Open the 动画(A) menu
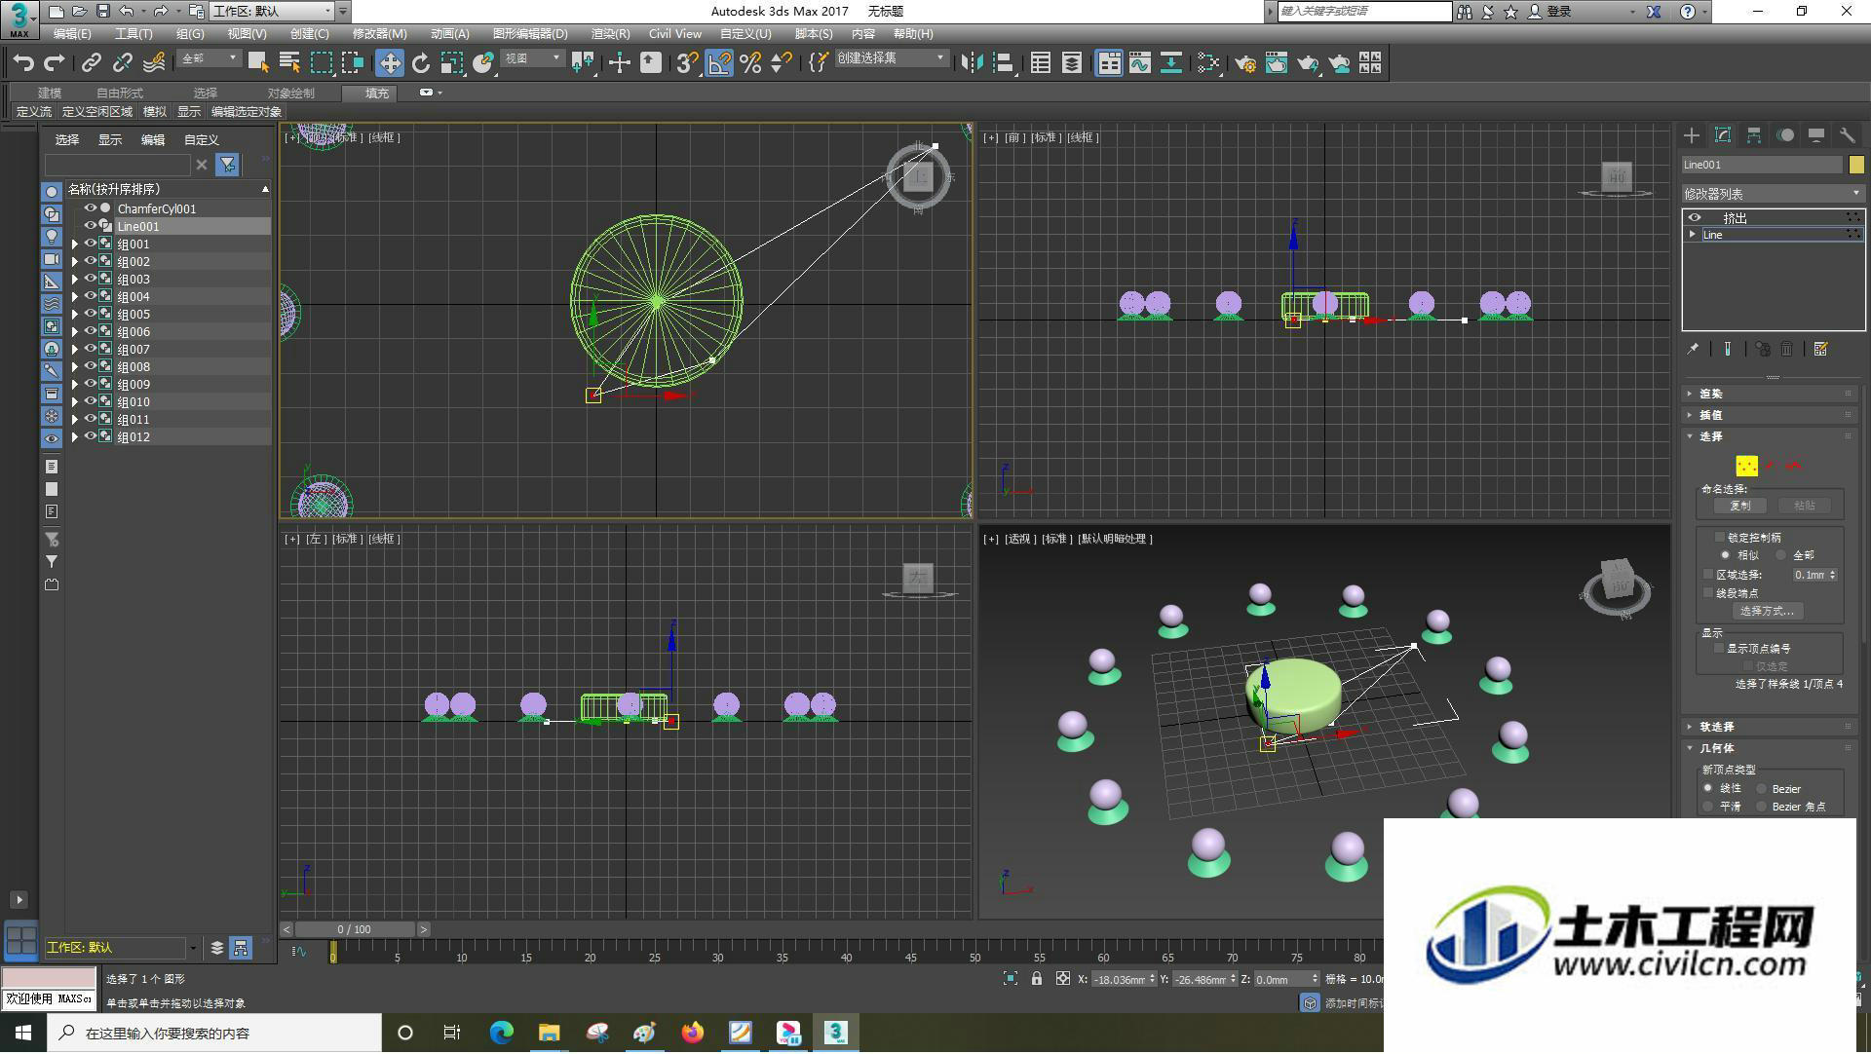 449,34
